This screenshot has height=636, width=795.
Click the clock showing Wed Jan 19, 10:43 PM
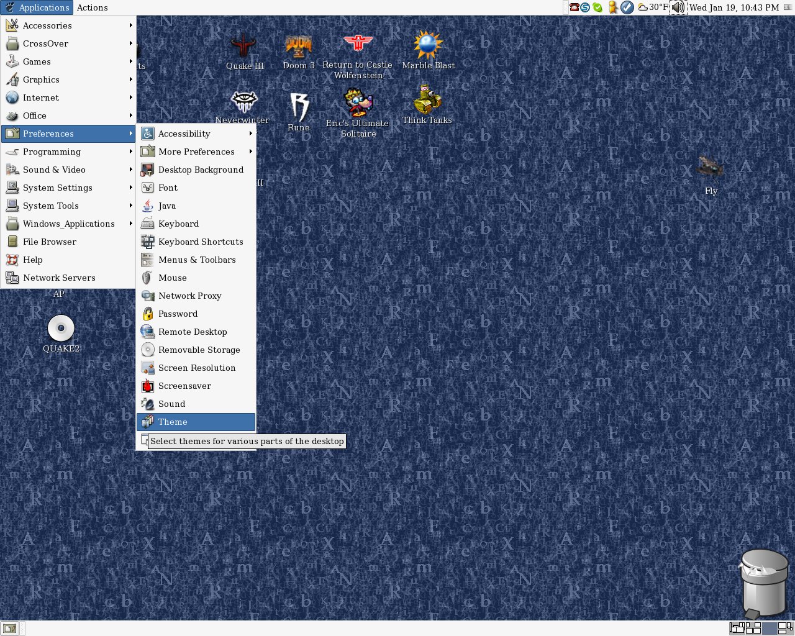734,7
